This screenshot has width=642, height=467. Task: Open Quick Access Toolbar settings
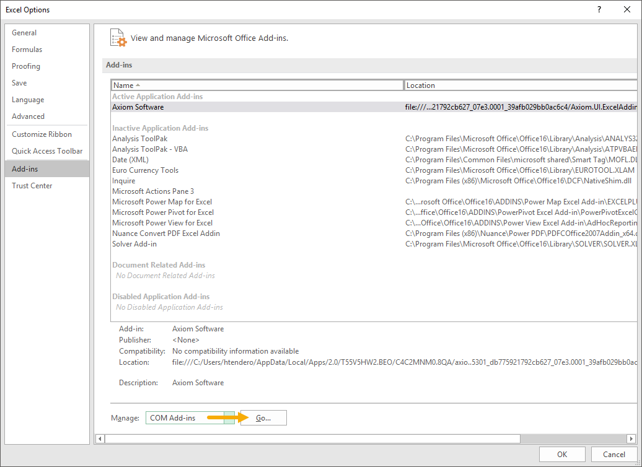point(47,151)
